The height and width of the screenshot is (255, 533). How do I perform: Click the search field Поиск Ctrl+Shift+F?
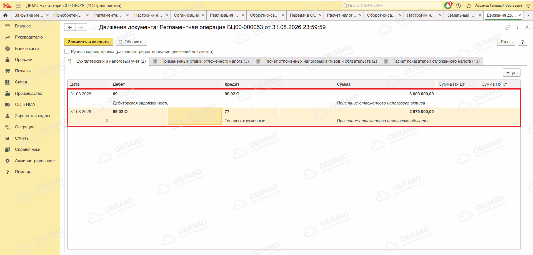point(391,6)
